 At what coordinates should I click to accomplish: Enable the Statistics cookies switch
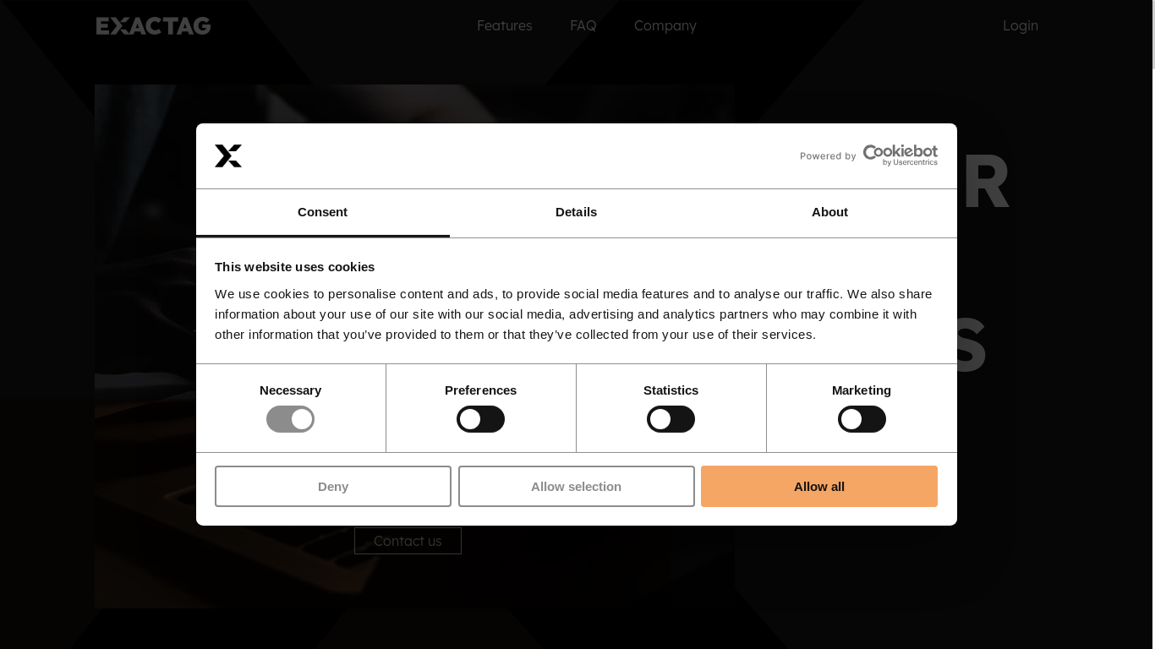[x=671, y=419]
